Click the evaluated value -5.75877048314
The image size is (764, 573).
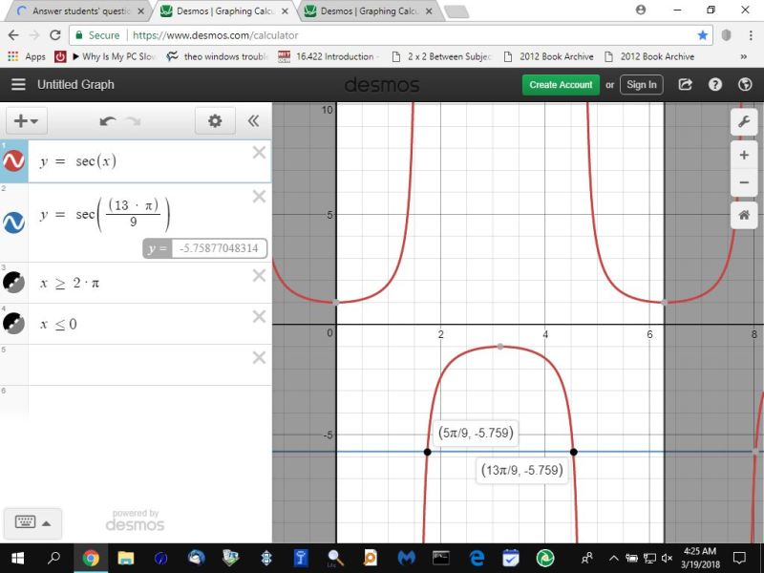219,248
